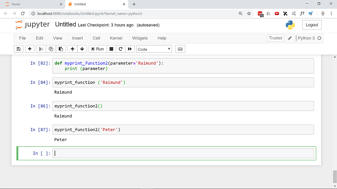The height and width of the screenshot is (189, 337).
Task: Open Chrome three-dot menu
Action: tap(331, 13)
